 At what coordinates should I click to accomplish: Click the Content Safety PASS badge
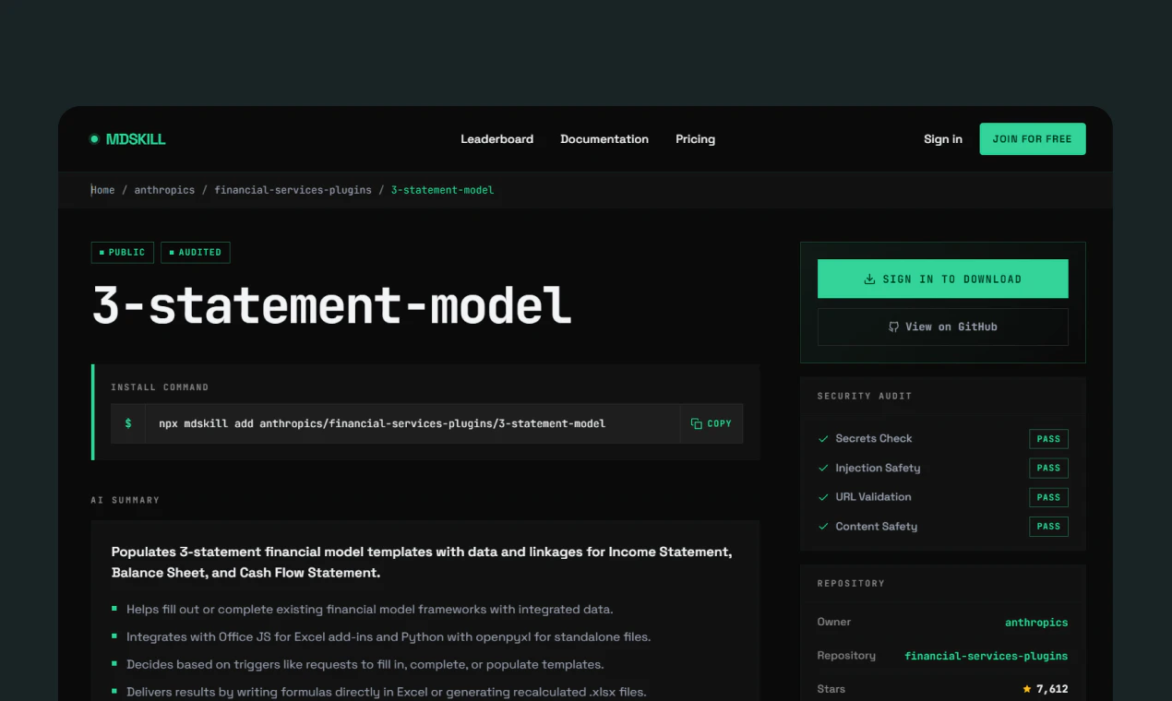pos(1048,527)
